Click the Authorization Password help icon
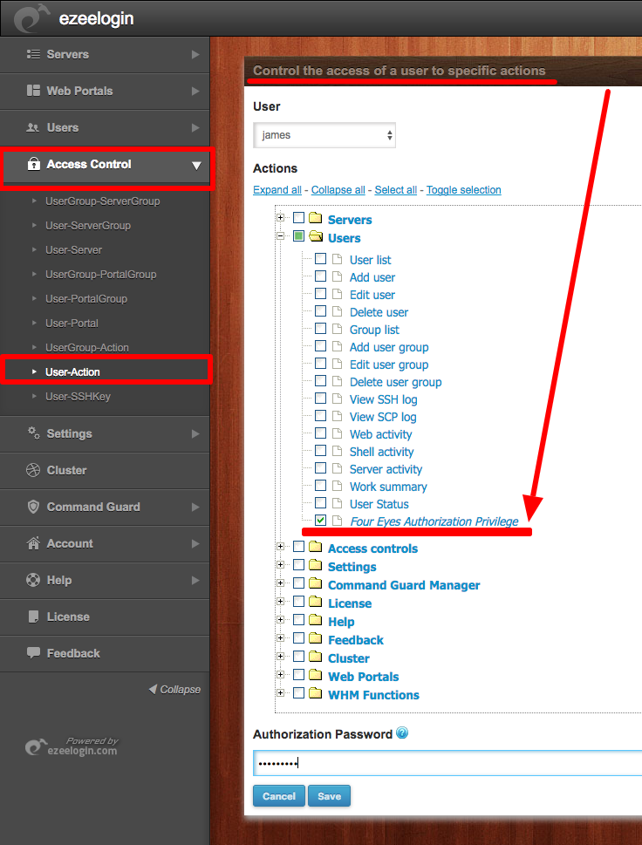 tap(402, 733)
